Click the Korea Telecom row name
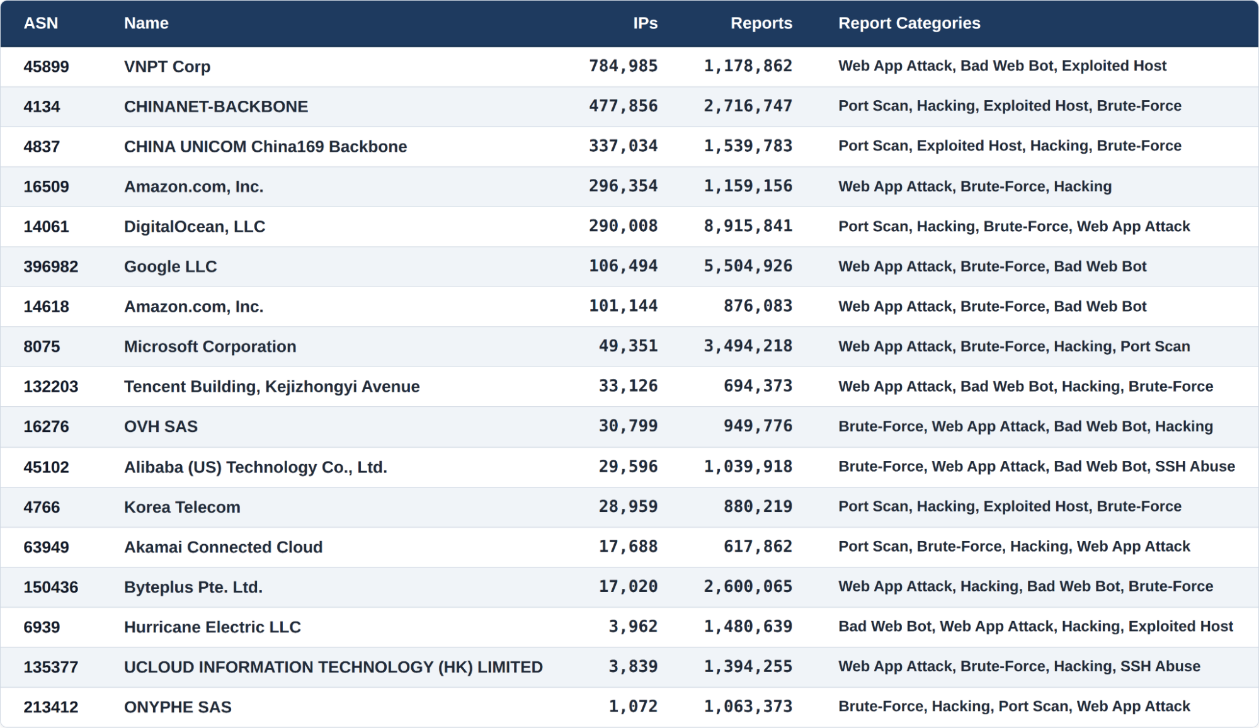 182,507
